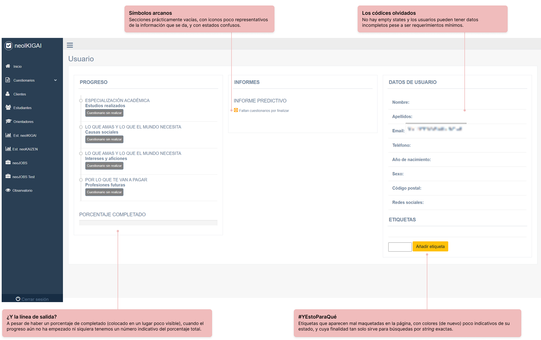Click the Inicio home icon
Image resolution: width=541 pixels, height=340 pixels.
pos(8,66)
